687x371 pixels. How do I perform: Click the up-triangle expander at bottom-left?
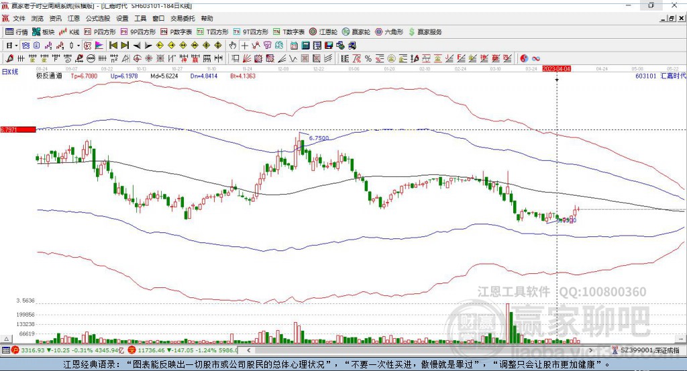(x=6, y=339)
